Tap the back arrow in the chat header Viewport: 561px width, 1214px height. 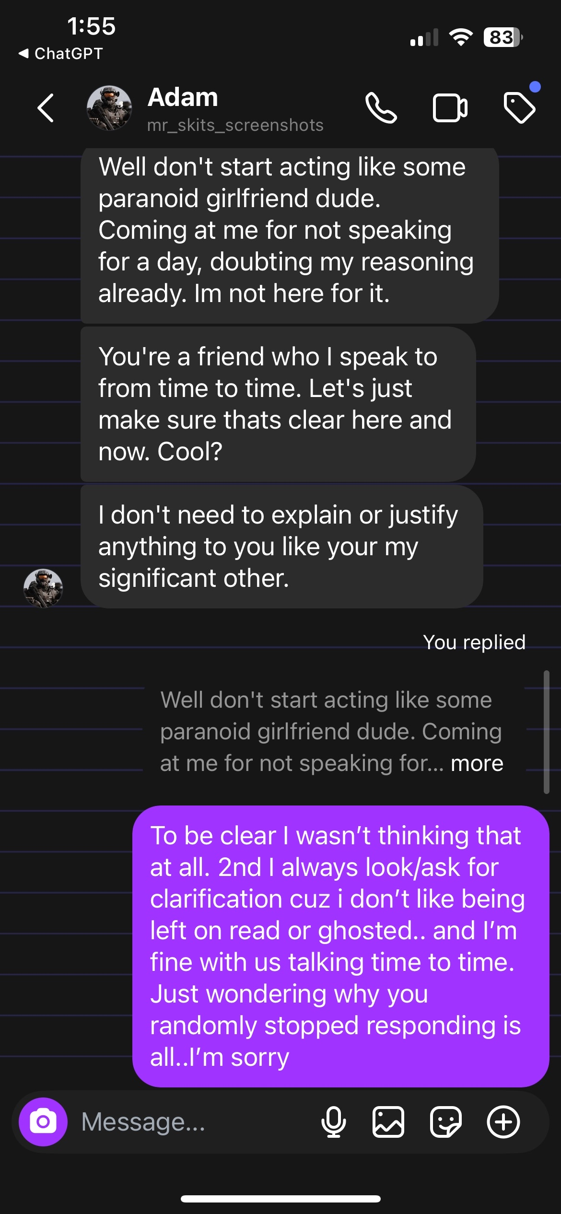coord(46,108)
